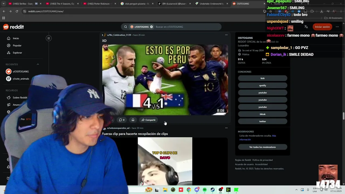Open the spotify connection link
345x194 pixels.
pyautogui.click(x=263, y=85)
